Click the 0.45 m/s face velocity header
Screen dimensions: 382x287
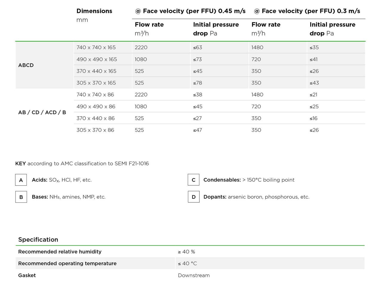(x=190, y=11)
